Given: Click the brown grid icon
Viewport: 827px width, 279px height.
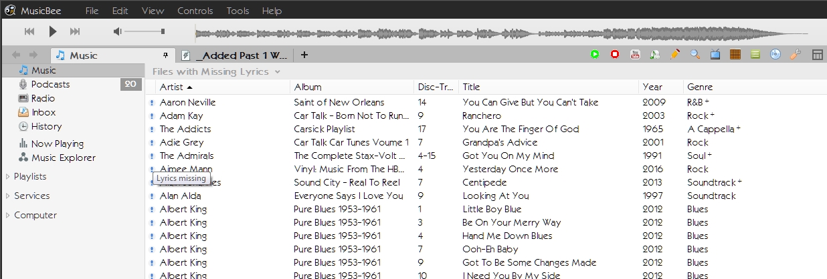Looking at the screenshot, I should [x=735, y=55].
